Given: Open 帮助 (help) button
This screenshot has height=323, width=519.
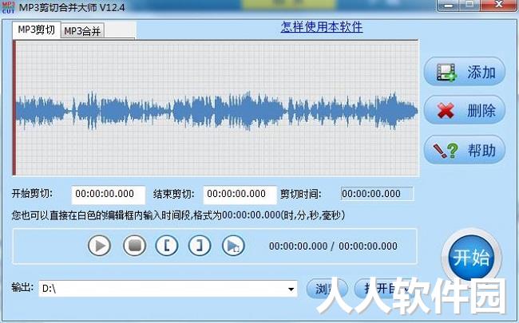Looking at the screenshot, I should coord(465,150).
